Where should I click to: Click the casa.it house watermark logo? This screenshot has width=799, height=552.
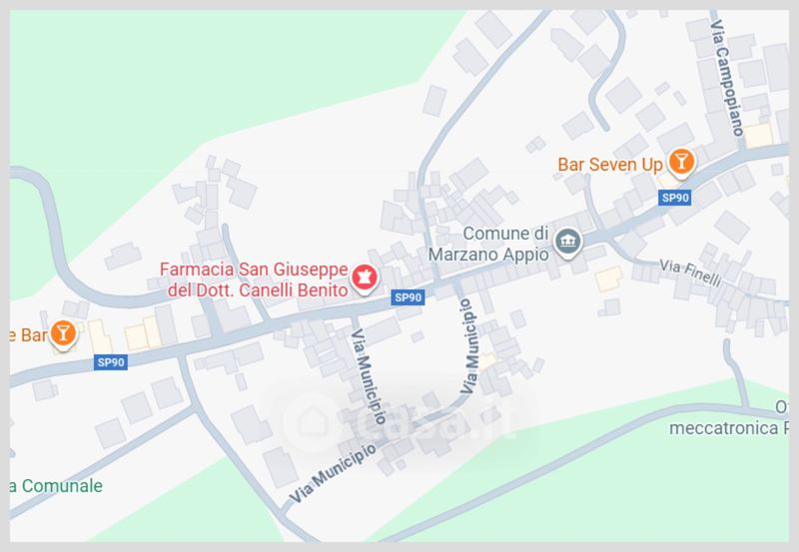coord(313,422)
